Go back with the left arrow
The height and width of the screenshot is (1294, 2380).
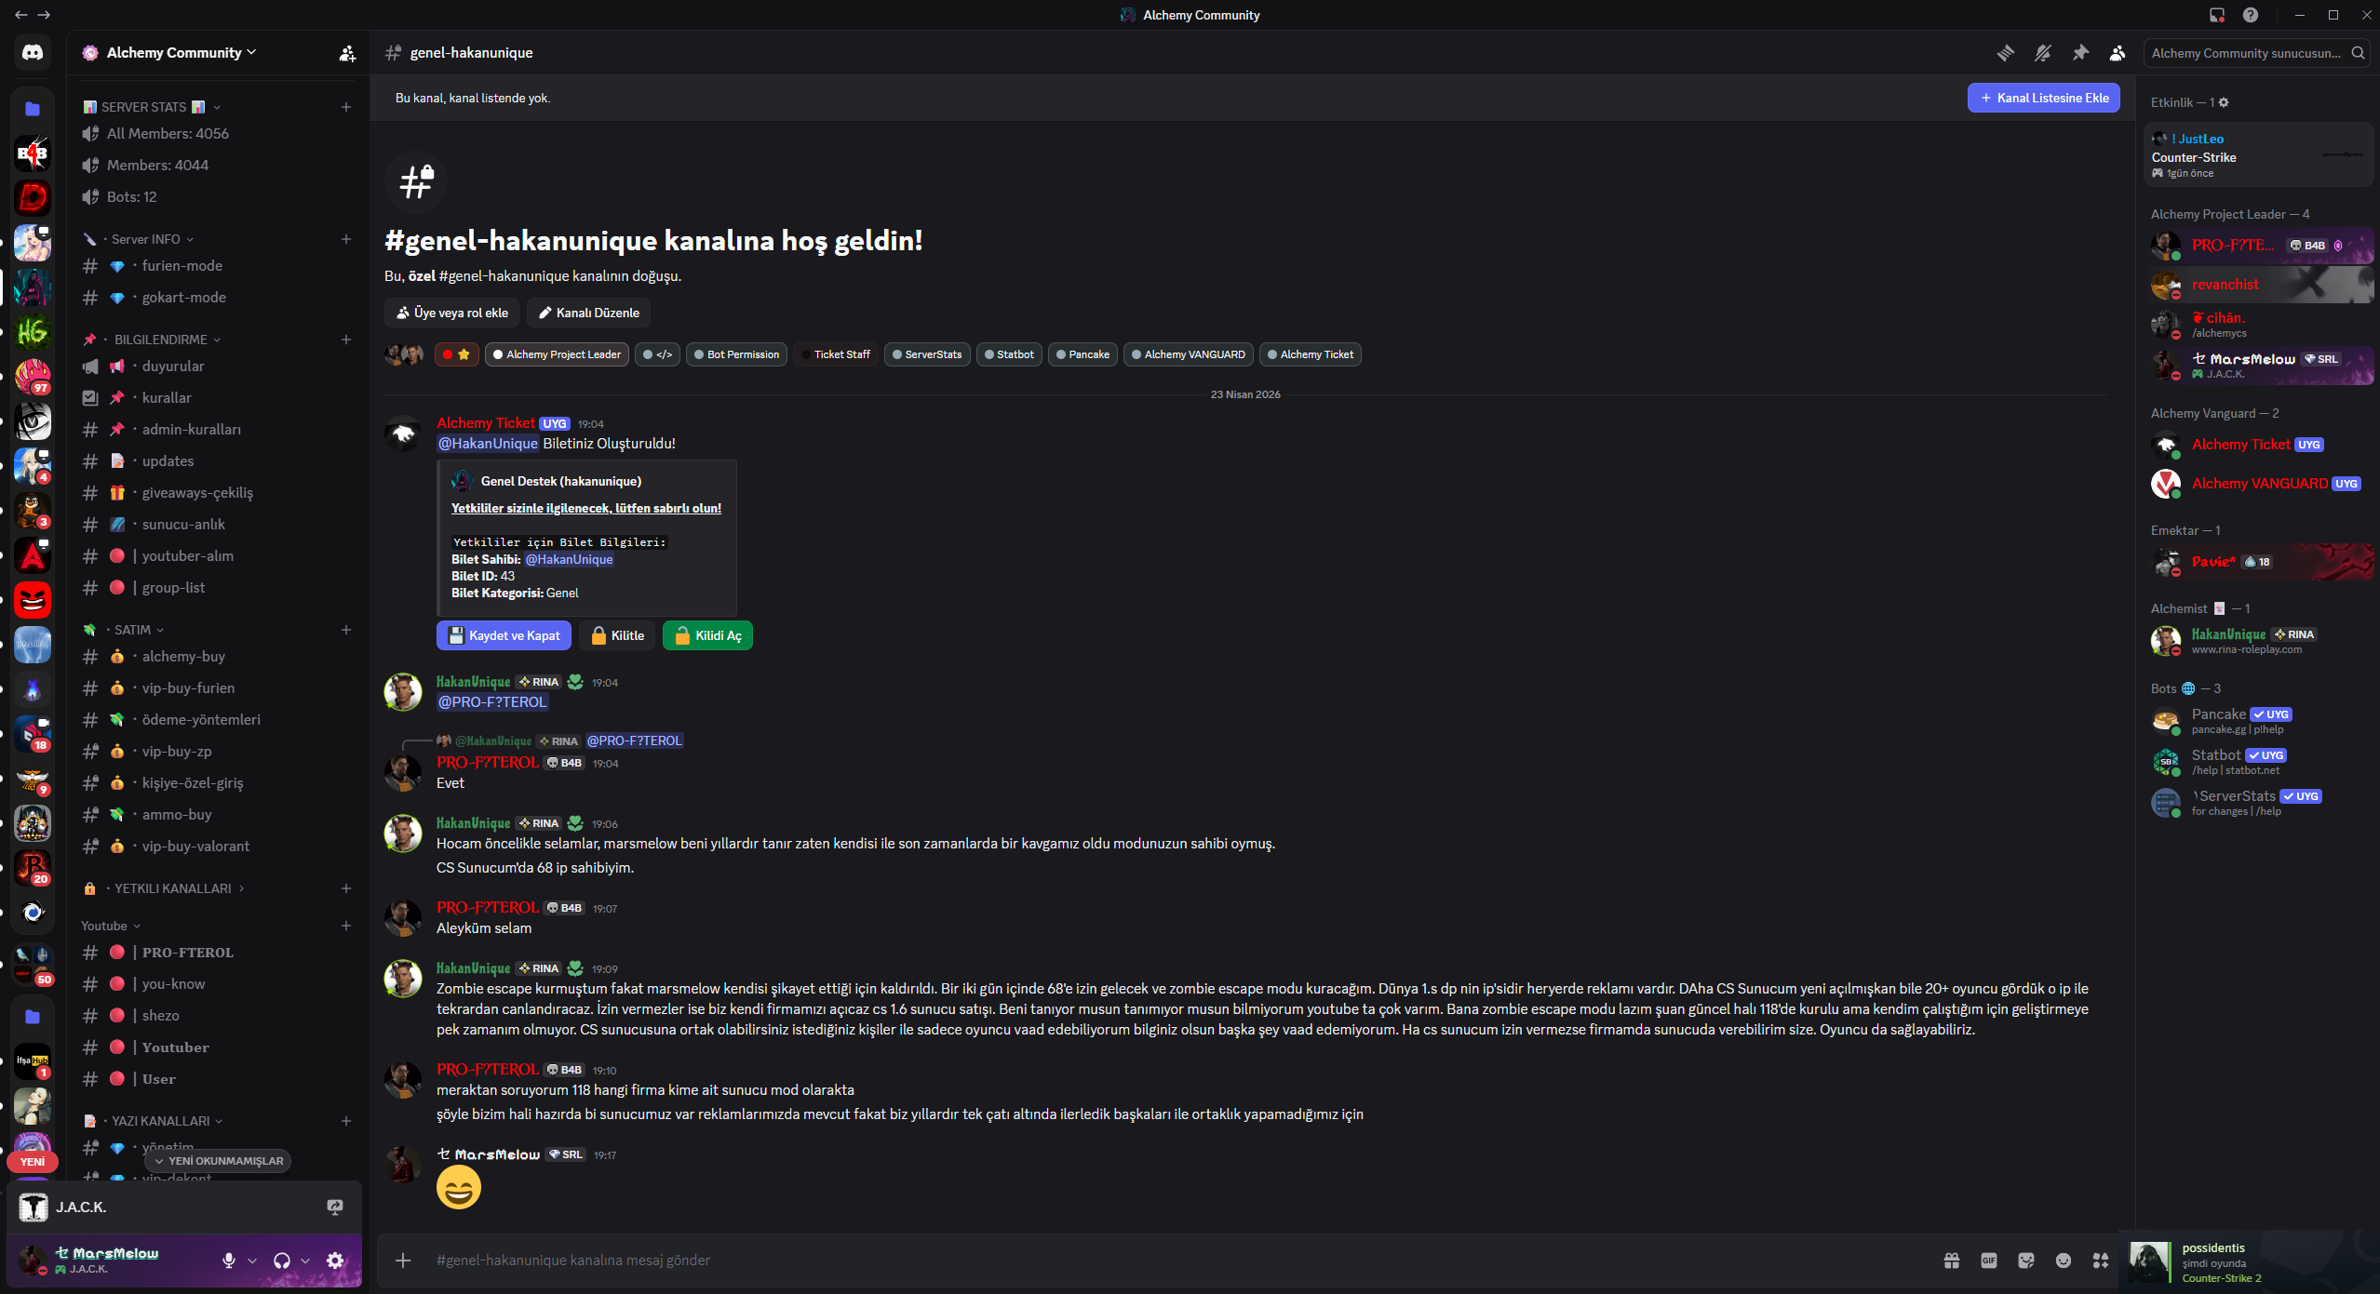pos(21,15)
